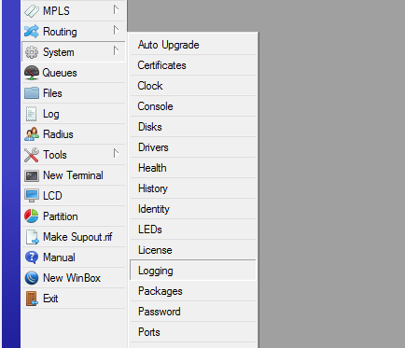Select the highlighted Logging entry
This screenshot has height=348, width=405.
193,271
